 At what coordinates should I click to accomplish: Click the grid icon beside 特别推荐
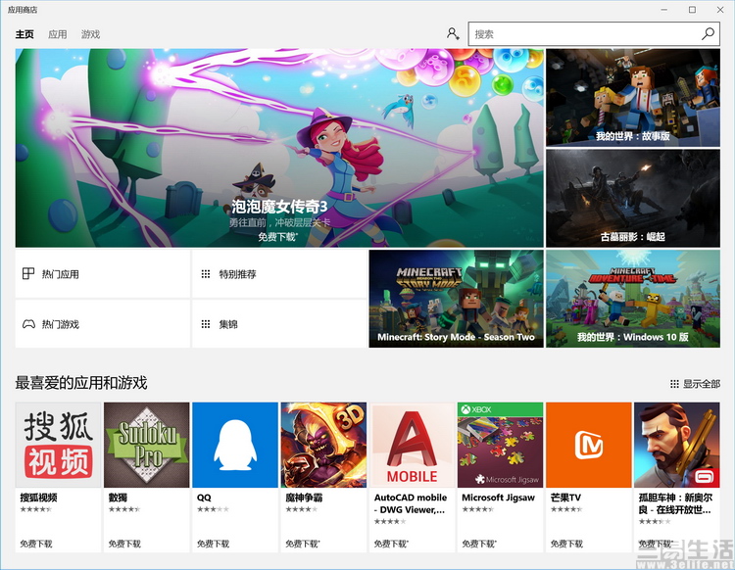[x=206, y=274]
